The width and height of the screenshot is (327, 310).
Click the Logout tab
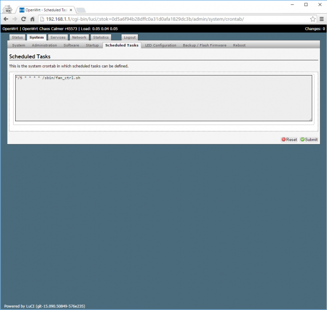129,38
